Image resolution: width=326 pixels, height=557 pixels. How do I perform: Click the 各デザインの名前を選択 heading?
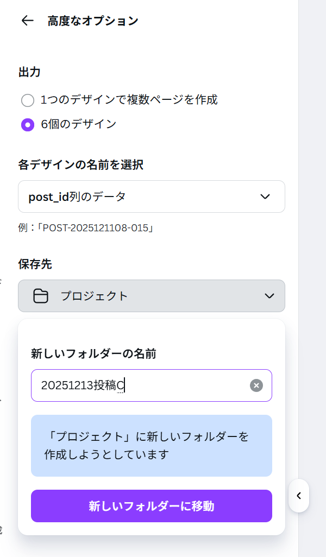80,164
